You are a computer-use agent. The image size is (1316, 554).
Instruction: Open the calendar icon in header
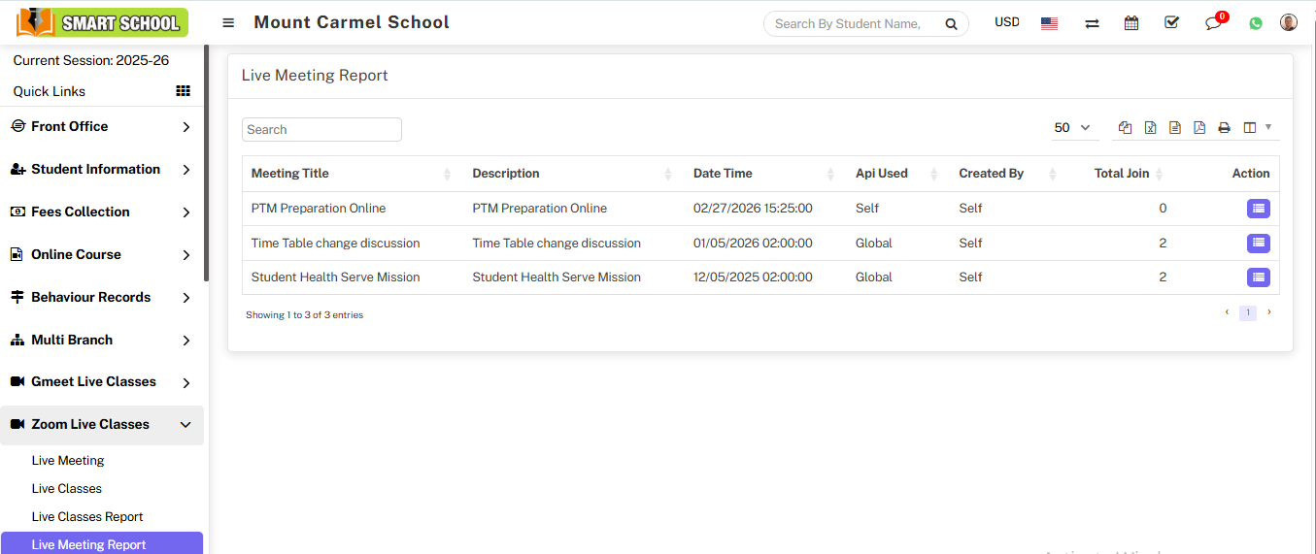point(1130,23)
